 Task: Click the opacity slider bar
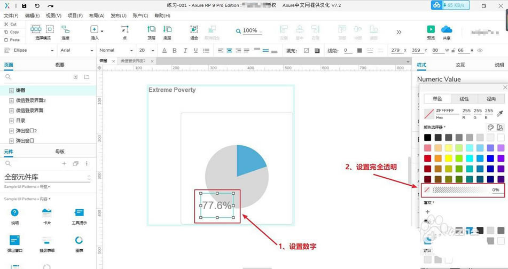click(460, 189)
